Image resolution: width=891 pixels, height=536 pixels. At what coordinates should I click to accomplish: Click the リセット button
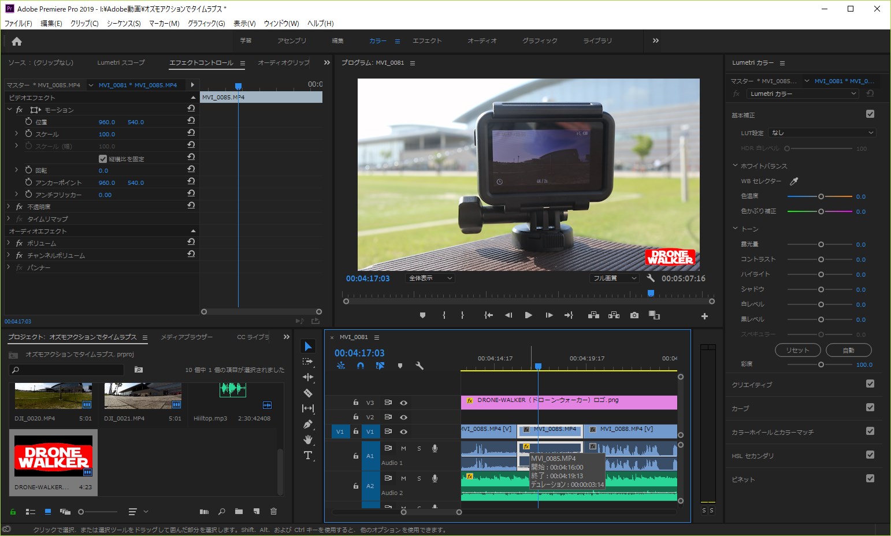(x=797, y=350)
